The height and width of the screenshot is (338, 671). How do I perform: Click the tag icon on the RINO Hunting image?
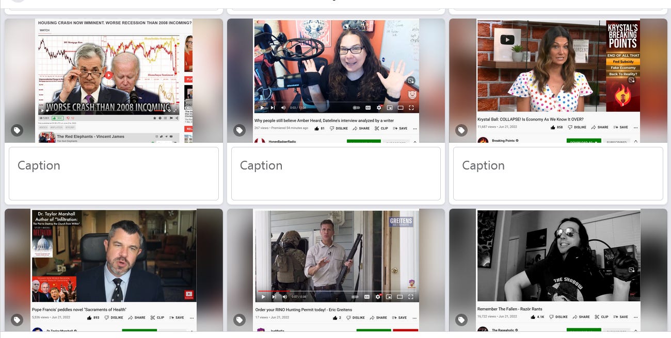(x=239, y=320)
